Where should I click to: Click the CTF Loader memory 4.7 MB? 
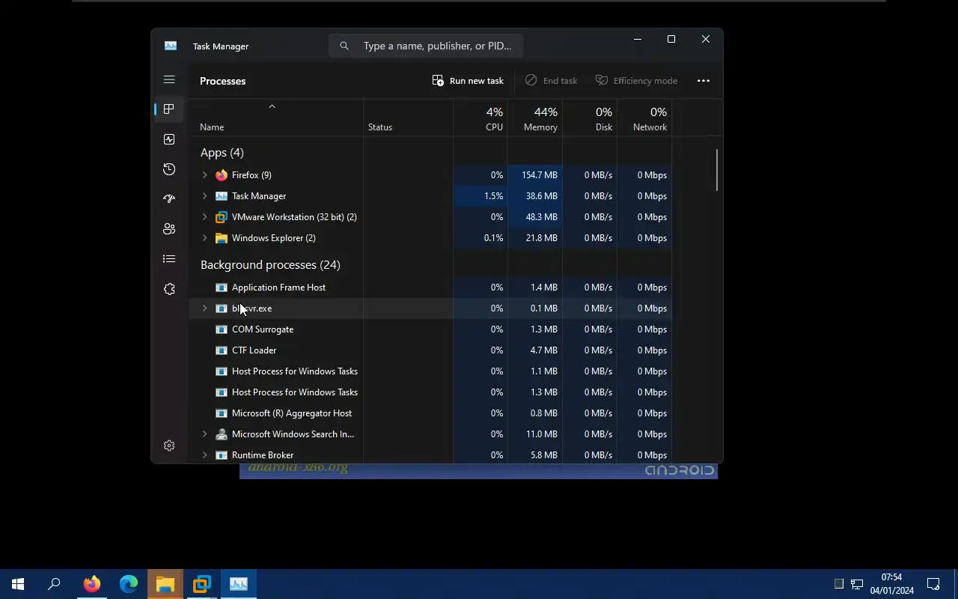coord(544,350)
